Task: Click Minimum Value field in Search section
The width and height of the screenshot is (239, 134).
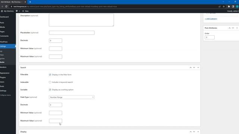Action: (56, 113)
